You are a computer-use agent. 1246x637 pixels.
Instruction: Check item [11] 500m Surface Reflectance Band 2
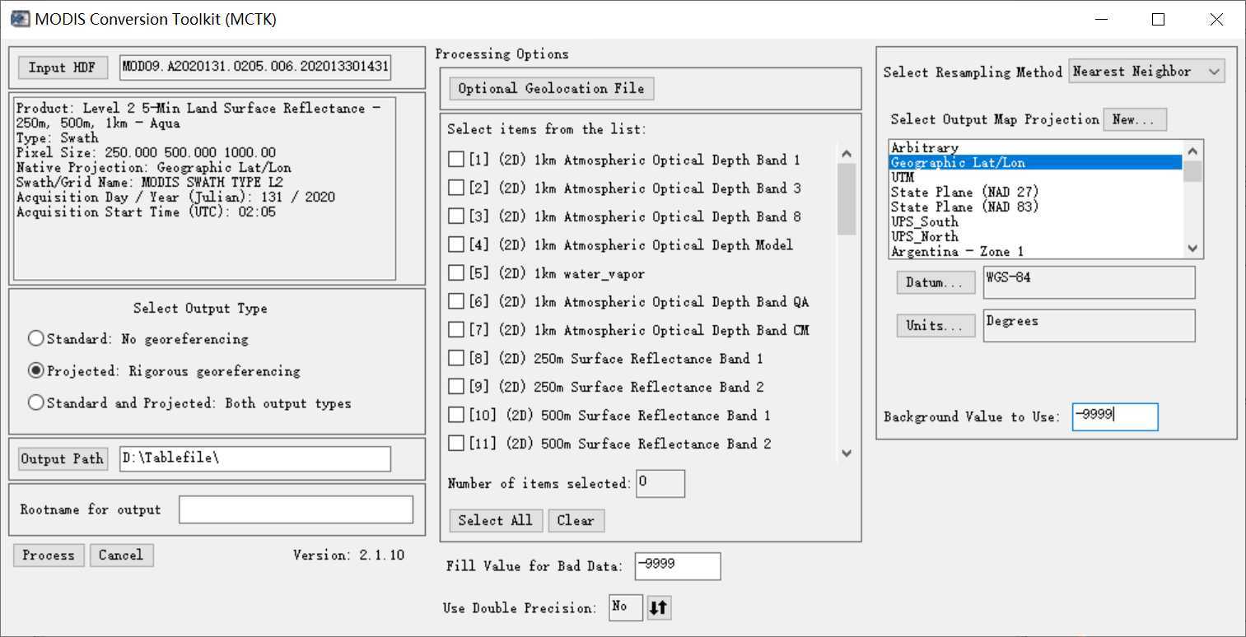pos(456,444)
